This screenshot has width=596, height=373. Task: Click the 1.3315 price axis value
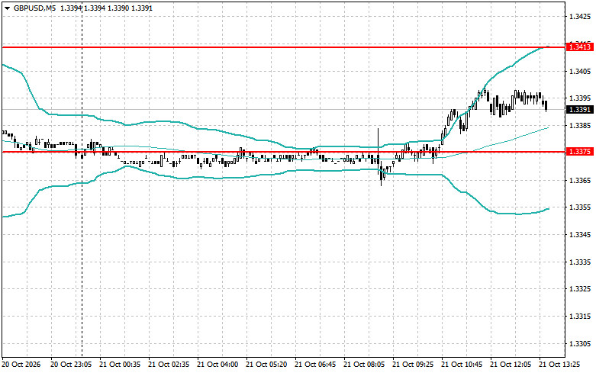580,316
